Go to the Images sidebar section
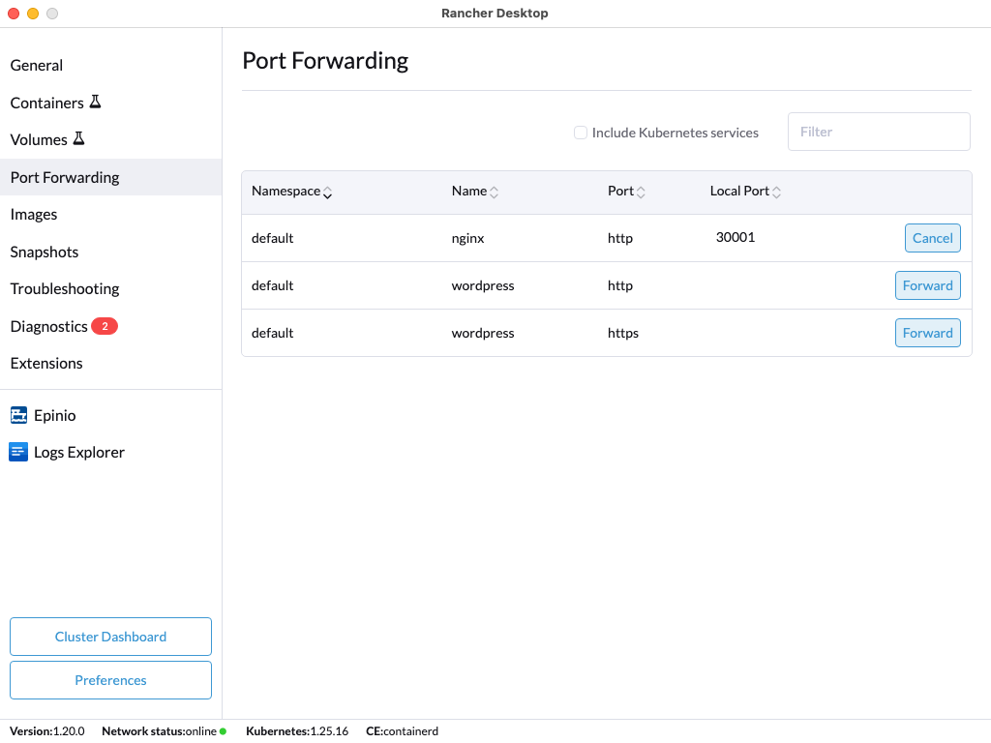Viewport: 991px width, 743px height. tap(34, 215)
